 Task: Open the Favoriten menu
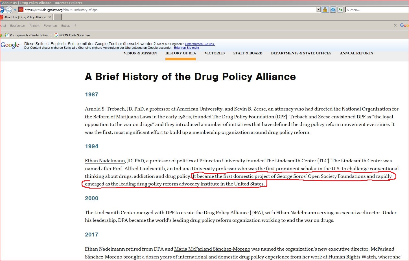(x=50, y=26)
